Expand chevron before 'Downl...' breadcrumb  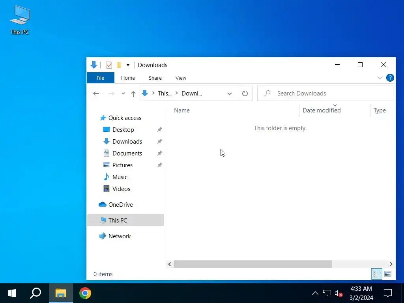pyautogui.click(x=176, y=93)
